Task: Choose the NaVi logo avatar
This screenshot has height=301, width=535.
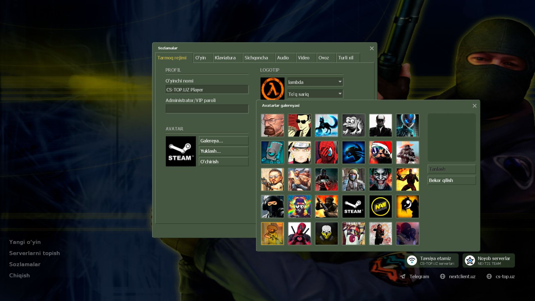Action: [381, 207]
